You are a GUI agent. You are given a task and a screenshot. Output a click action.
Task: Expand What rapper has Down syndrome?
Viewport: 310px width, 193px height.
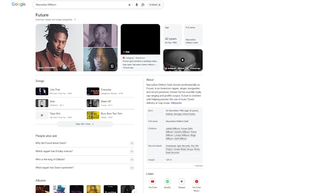(85, 168)
